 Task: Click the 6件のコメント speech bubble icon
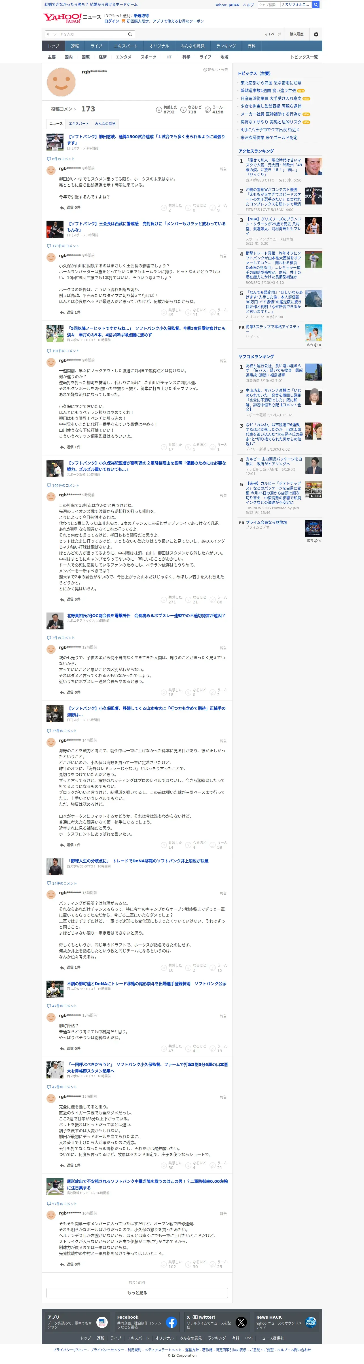point(49,159)
